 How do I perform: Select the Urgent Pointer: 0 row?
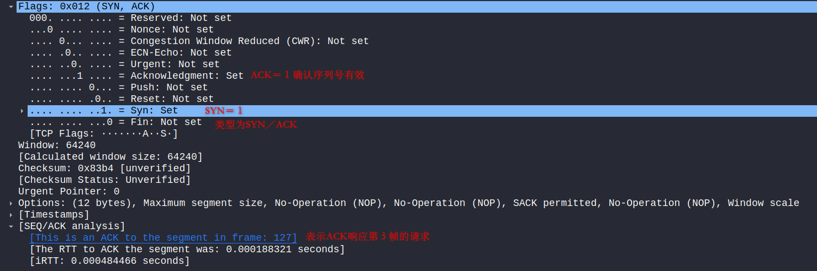(68, 192)
